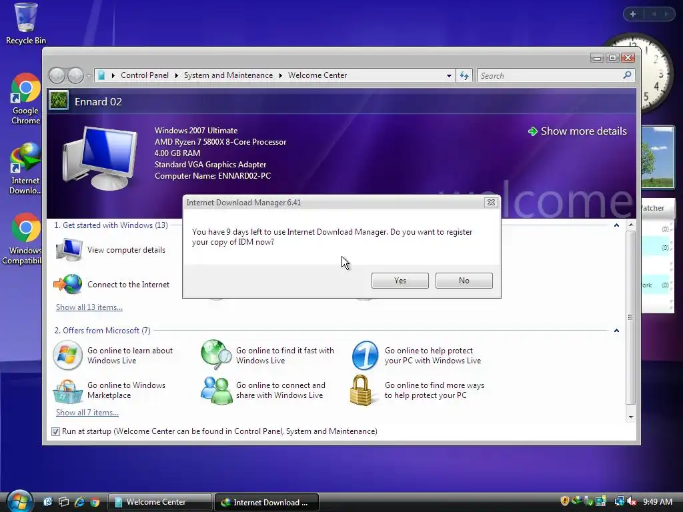Select Control Panel in the breadcrumb
The image size is (683, 512).
click(x=145, y=75)
